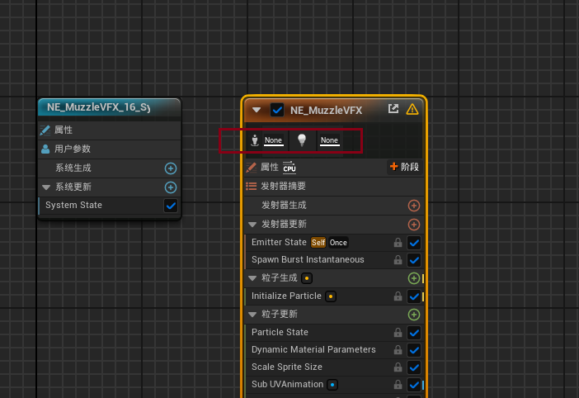Open the 用户参数 user parameters row
This screenshot has height=398, width=579.
110,149
